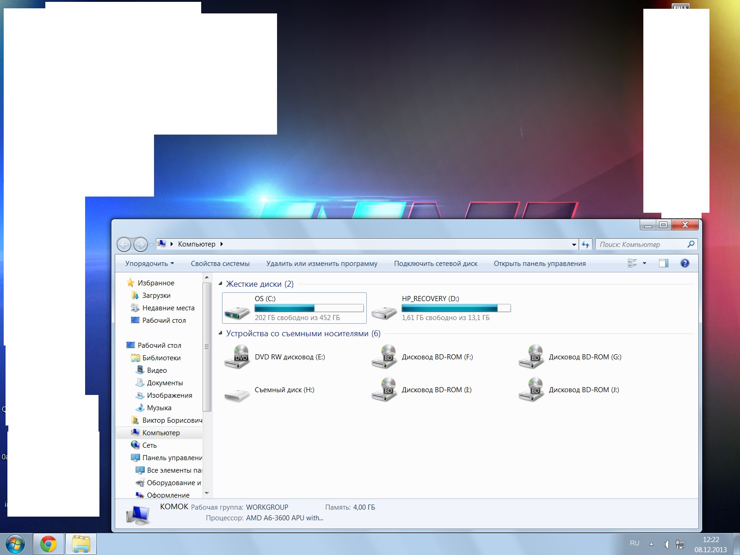Open Недавние места in the navigation pane
The image size is (740, 555).
click(x=168, y=308)
